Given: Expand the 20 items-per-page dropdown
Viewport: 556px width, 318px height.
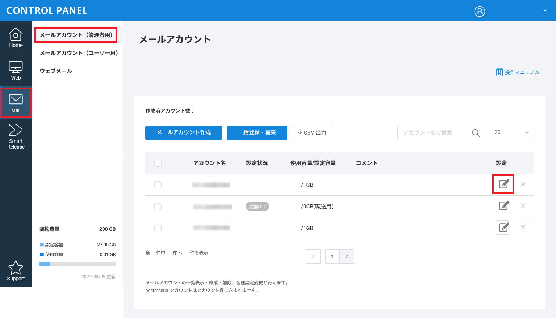Looking at the screenshot, I should pyautogui.click(x=511, y=133).
